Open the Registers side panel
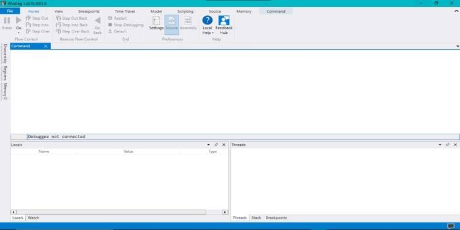 (x=5, y=72)
